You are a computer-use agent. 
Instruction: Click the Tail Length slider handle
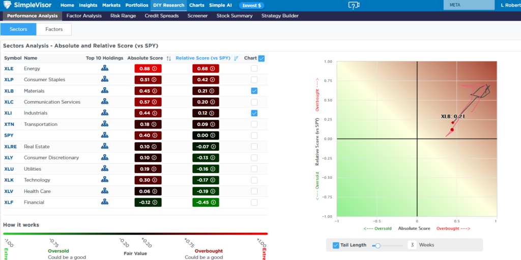click(x=378, y=245)
